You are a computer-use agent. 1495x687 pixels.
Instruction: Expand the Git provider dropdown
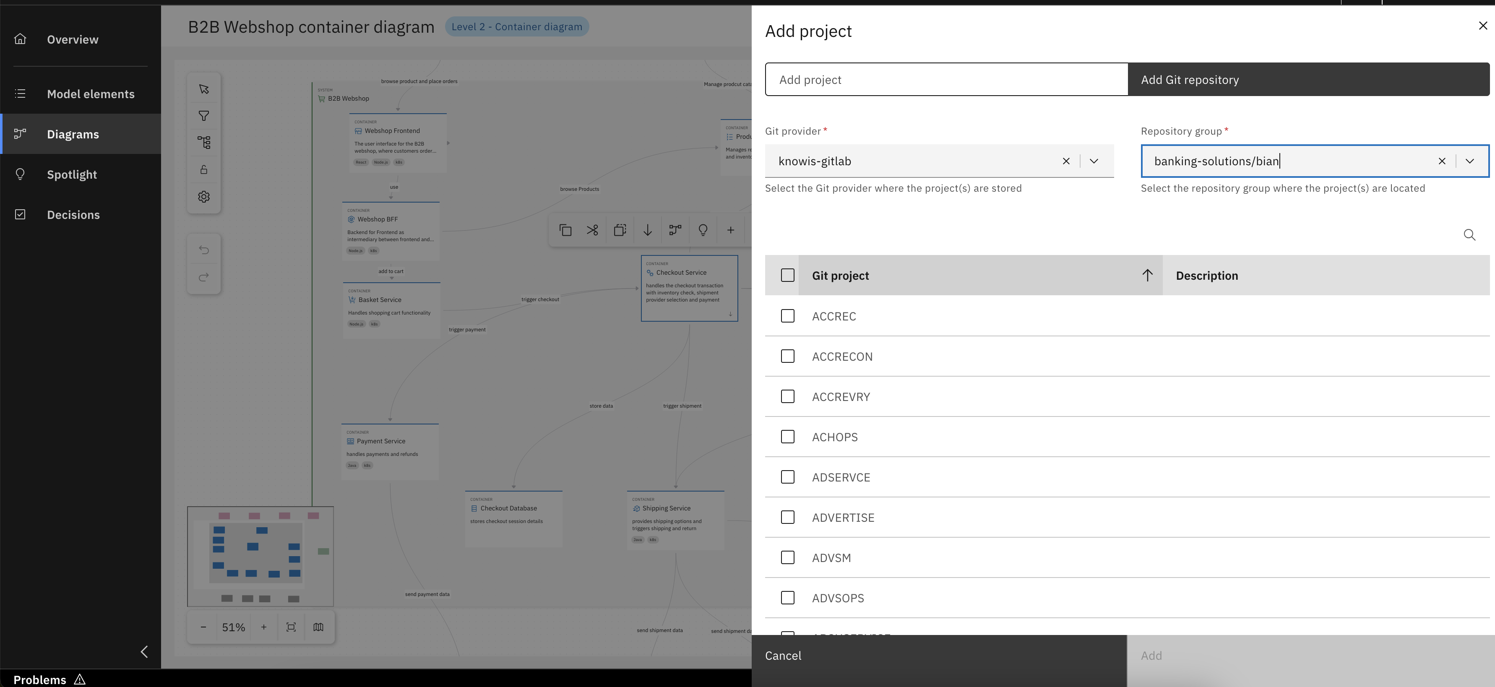(1094, 161)
